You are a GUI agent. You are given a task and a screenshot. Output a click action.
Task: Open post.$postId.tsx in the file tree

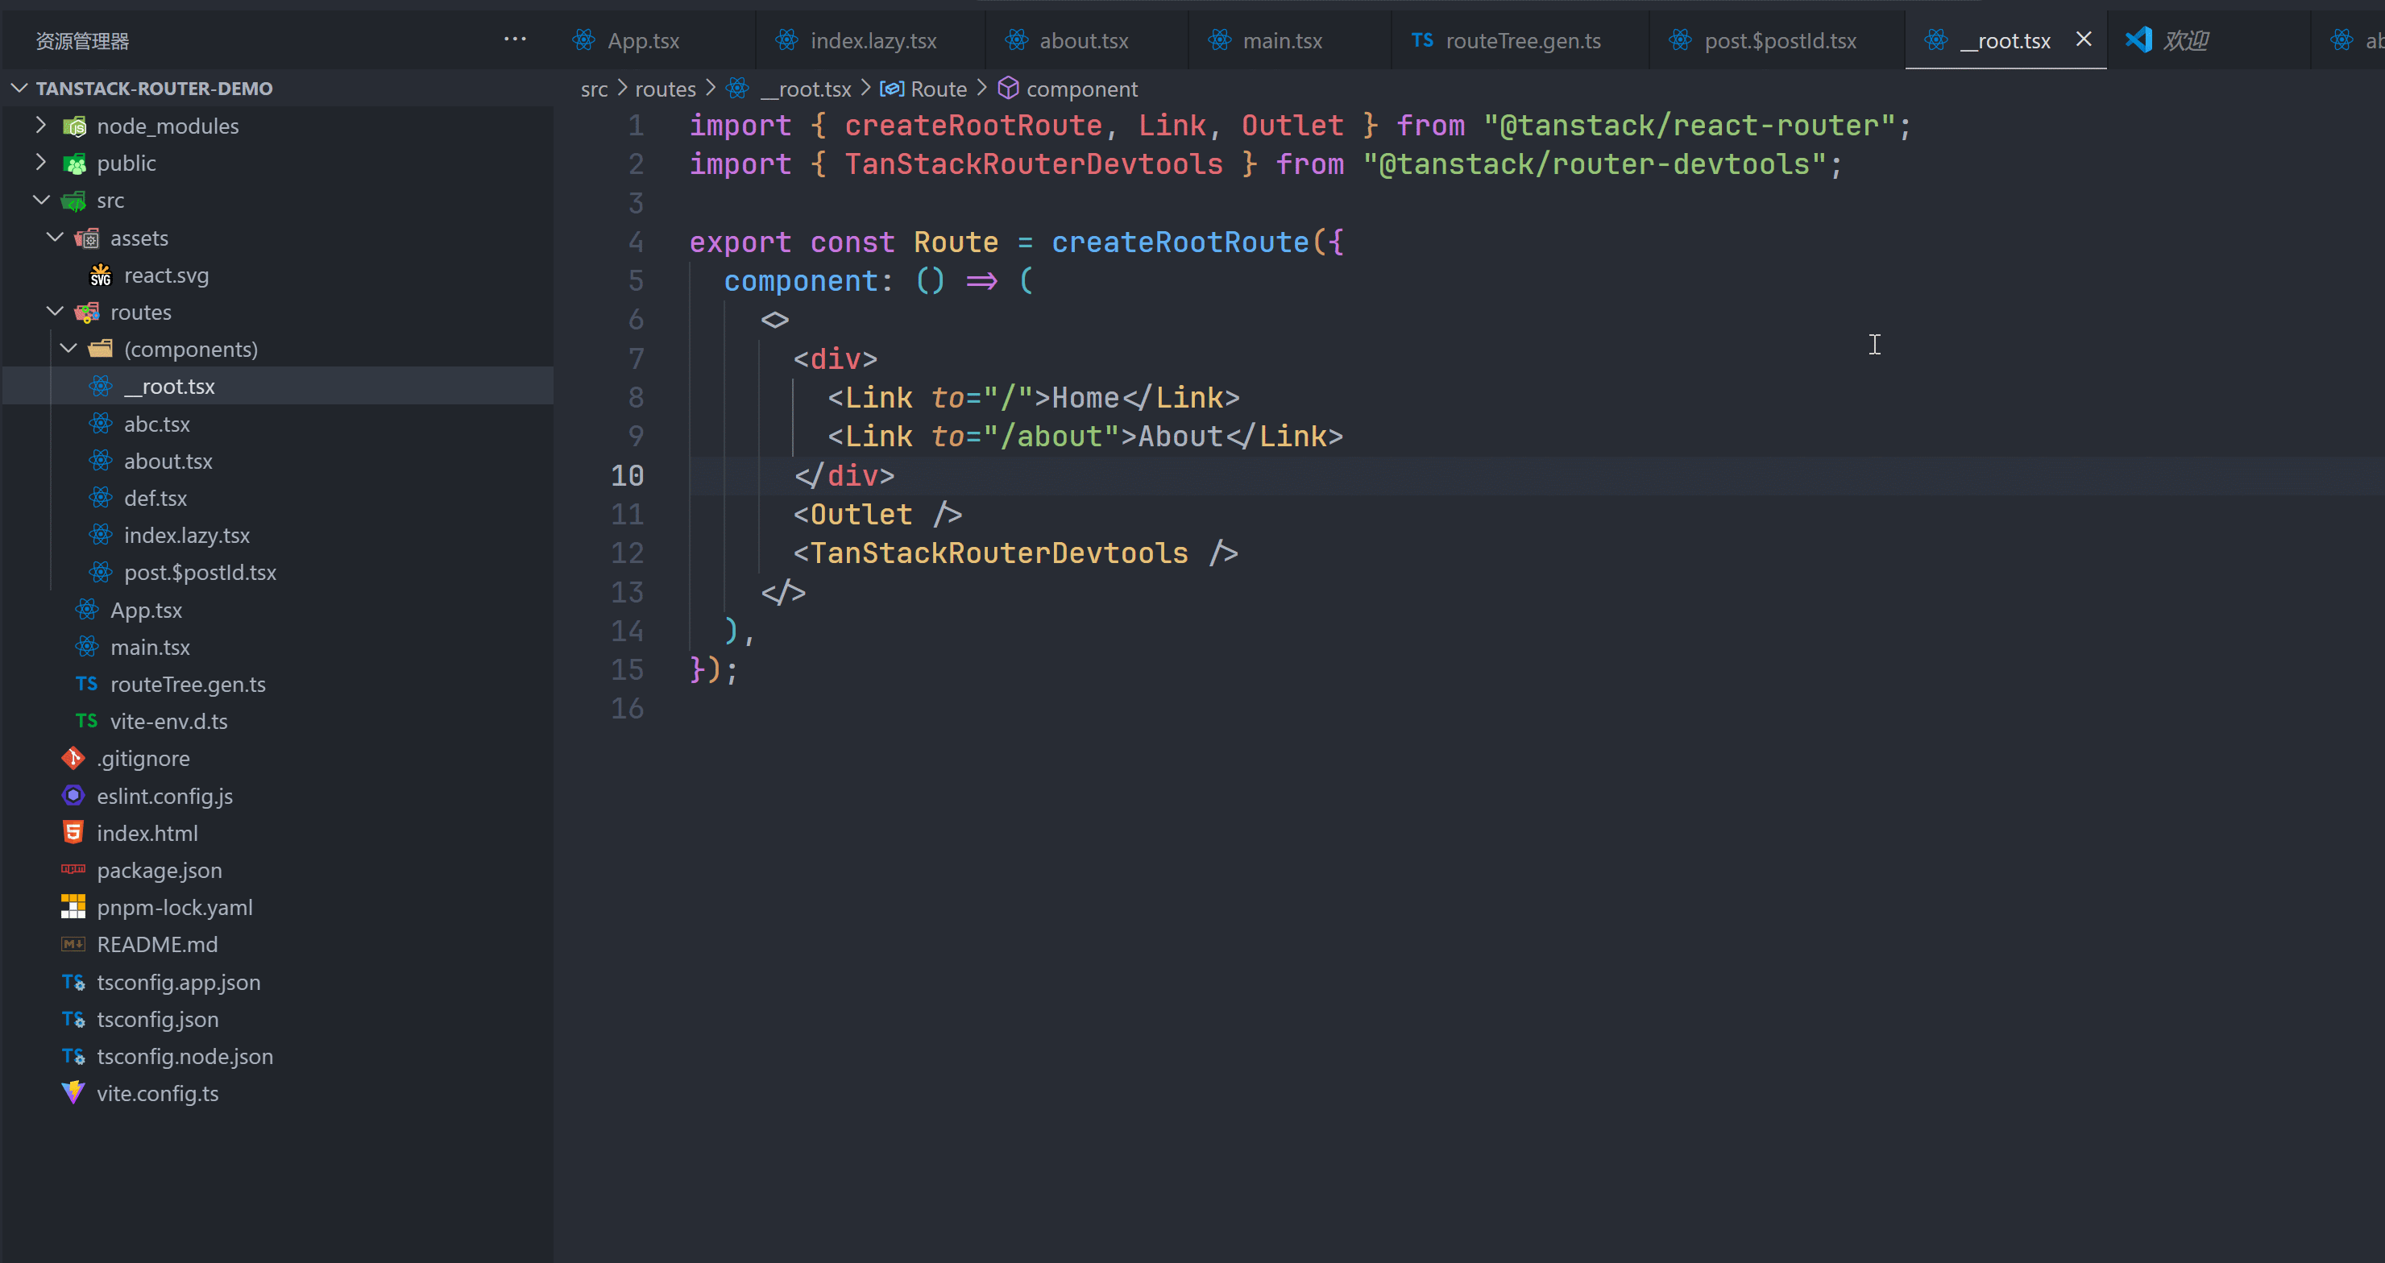(200, 573)
